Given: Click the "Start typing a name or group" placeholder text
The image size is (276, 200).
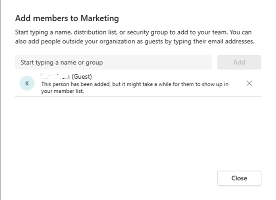Looking at the screenshot, I should pos(62,62).
